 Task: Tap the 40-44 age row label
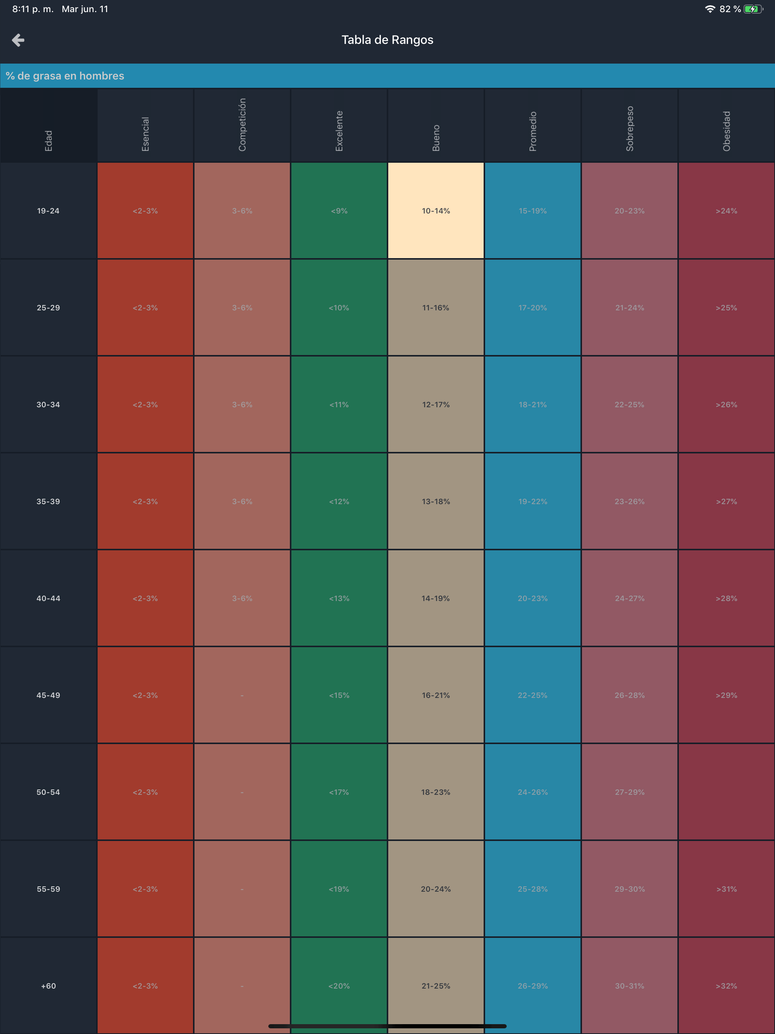click(48, 598)
